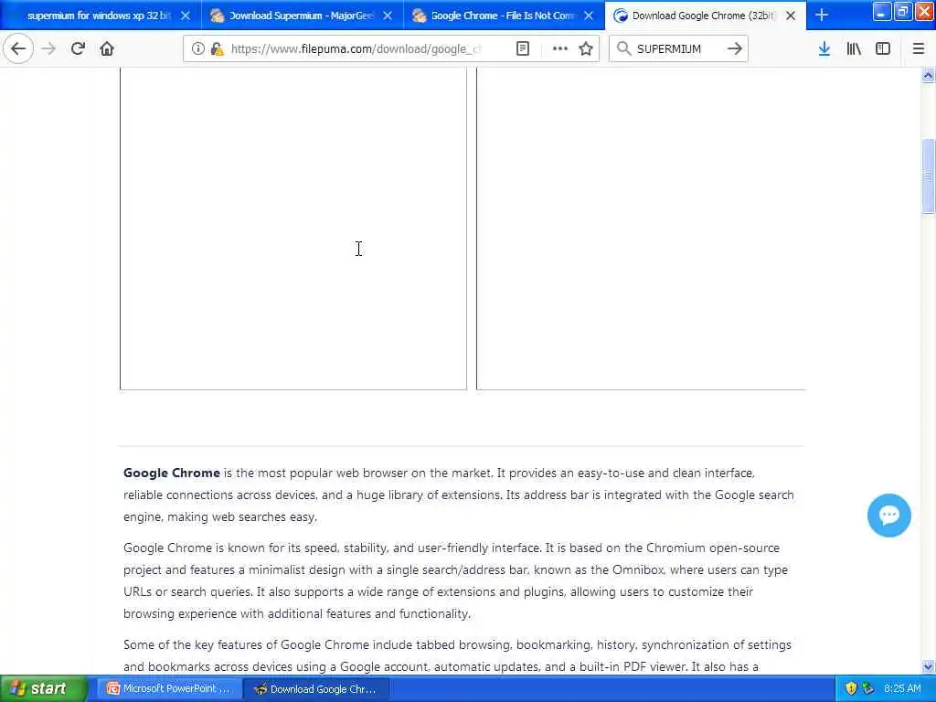Screen dimensions: 936x702
Task: Open the library bookmarks and history
Action: pyautogui.click(x=854, y=48)
